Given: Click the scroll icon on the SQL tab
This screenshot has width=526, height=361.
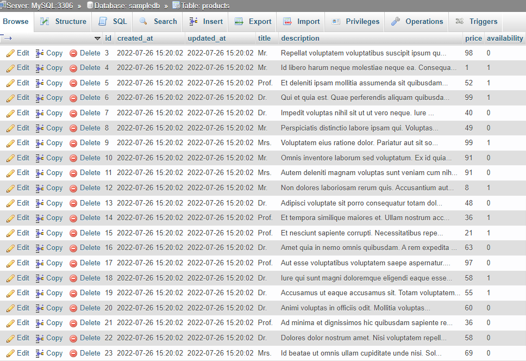Looking at the screenshot, I should click(x=103, y=21).
